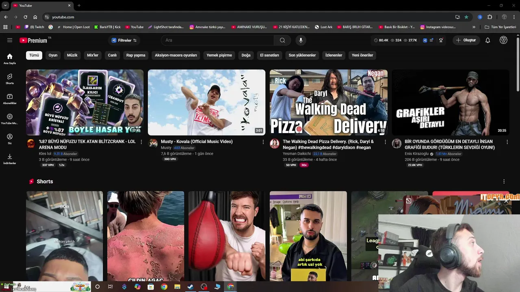Go to the YouTube Premium home logo
The width and height of the screenshot is (520, 292).
pyautogui.click(x=33, y=40)
